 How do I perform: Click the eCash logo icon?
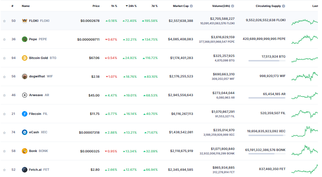pos(25,132)
